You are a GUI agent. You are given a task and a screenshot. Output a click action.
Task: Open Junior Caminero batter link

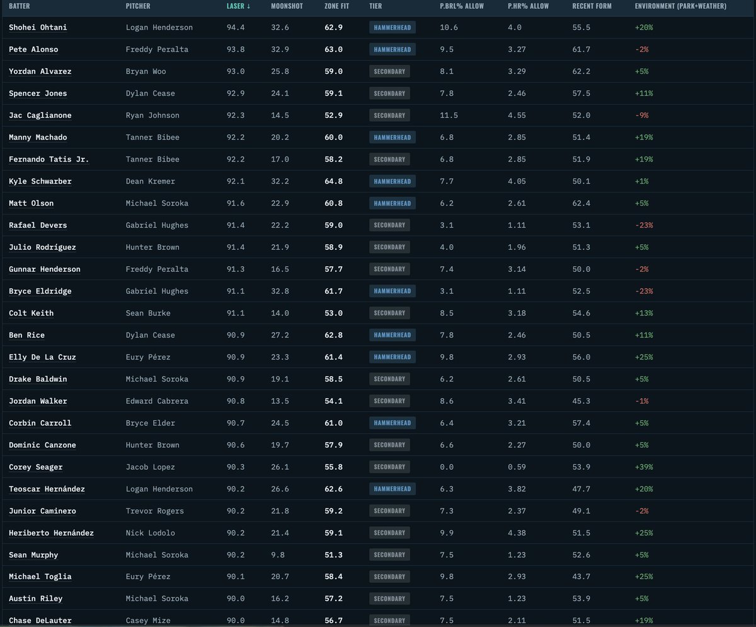[x=42, y=511]
